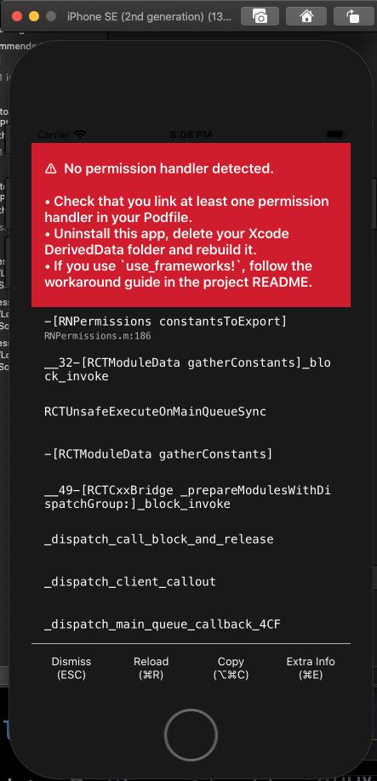Tap the Wi-Fi icon in status bar

click(80, 134)
